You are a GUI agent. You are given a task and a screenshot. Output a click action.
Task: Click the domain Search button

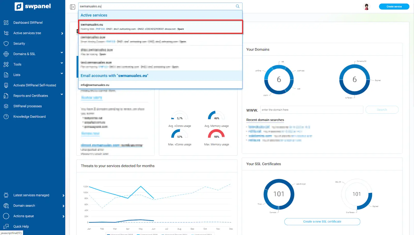[382, 110]
